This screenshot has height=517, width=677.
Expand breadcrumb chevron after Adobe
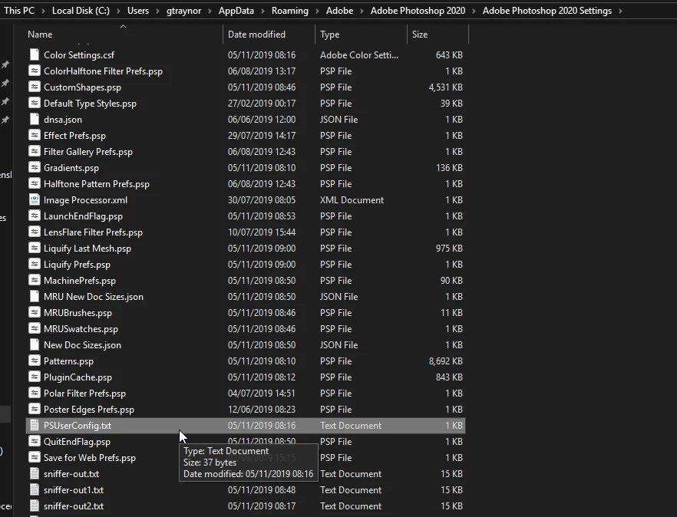362,11
